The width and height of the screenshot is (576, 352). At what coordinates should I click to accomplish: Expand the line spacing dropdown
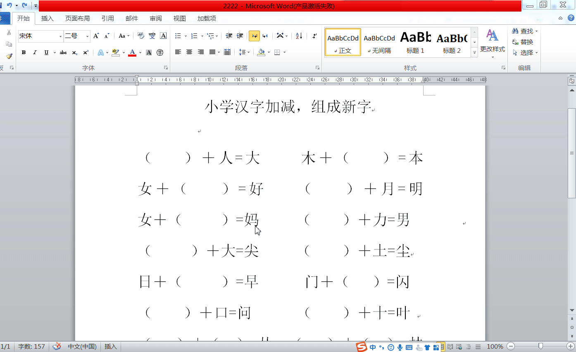[x=248, y=52]
